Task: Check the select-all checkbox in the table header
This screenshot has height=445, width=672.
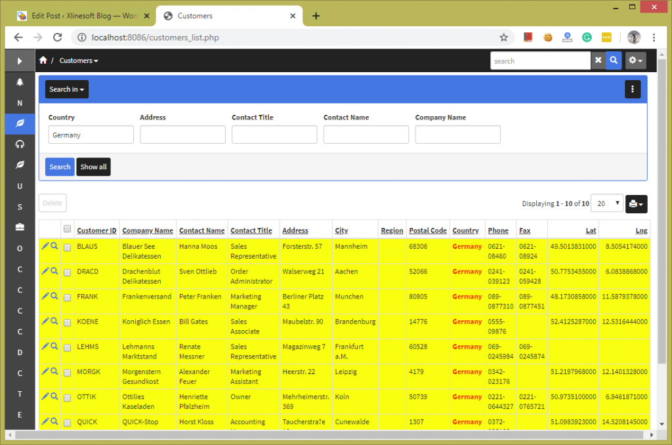Action: 67,228
